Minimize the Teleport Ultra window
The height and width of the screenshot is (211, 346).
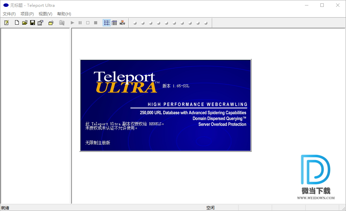point(307,5)
